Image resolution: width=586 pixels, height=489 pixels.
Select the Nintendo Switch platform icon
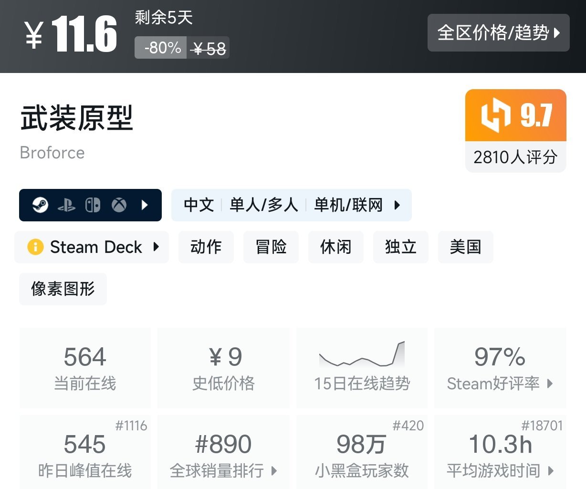pos(93,205)
